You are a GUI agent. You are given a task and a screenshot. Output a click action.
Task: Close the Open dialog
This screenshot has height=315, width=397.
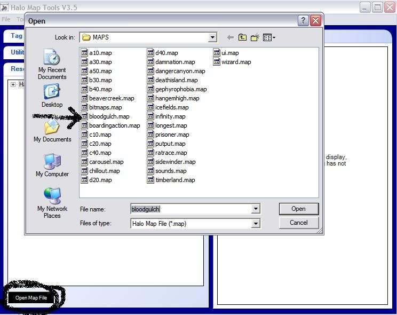pos(315,20)
